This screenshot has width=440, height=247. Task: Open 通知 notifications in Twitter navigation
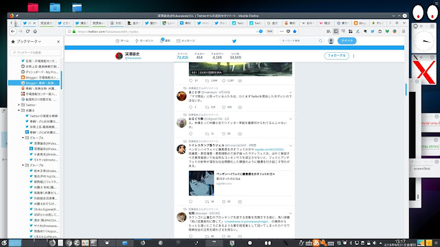click(x=165, y=40)
